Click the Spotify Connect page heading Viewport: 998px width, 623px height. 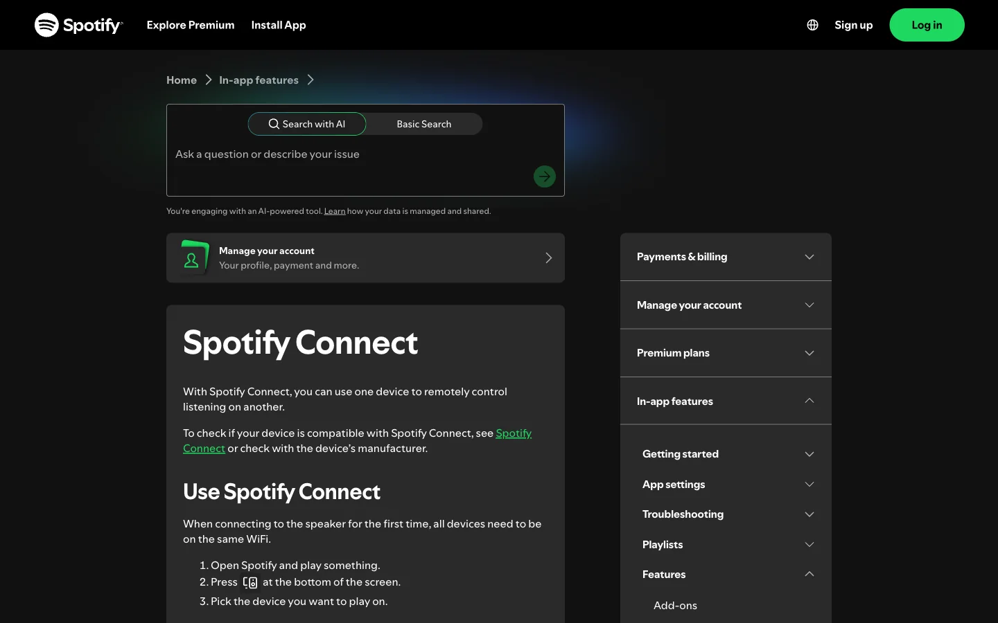click(300, 343)
